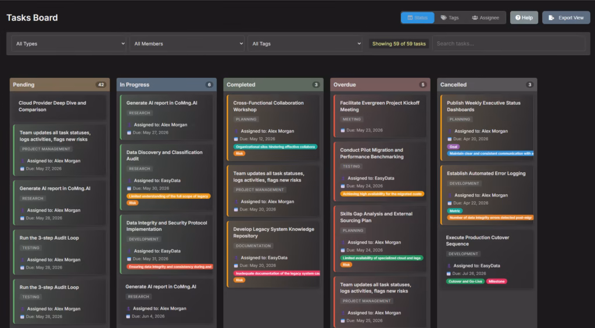Open the All Members dropdown
This screenshot has width=595, height=328.
[x=187, y=44]
